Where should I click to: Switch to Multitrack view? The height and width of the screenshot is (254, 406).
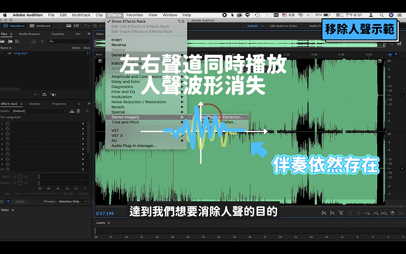pyautogui.click(x=40, y=26)
